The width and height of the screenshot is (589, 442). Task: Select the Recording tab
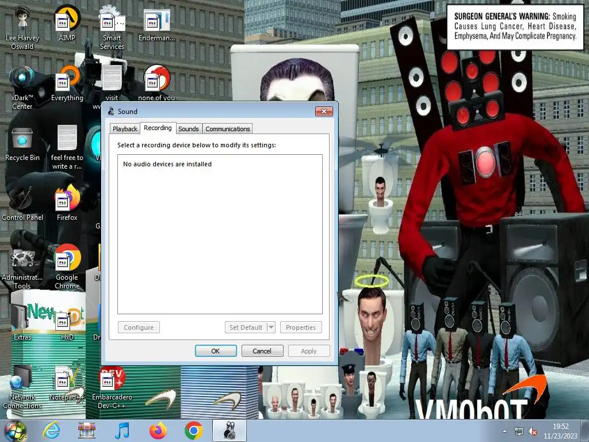pos(158,128)
